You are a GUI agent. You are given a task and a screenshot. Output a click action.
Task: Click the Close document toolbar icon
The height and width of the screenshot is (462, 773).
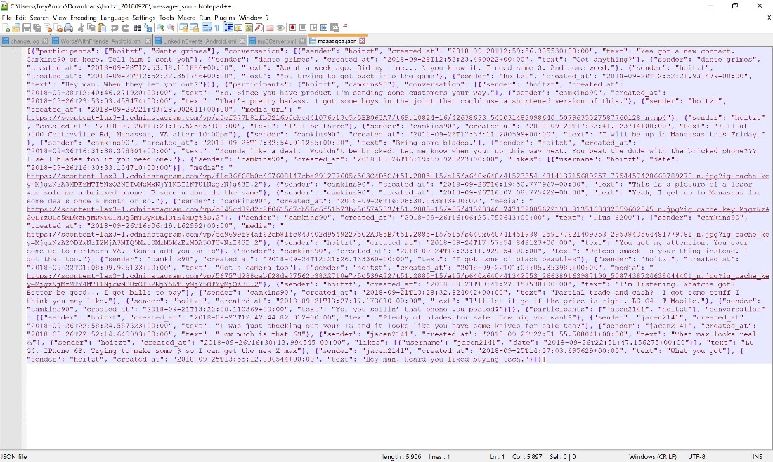[x=47, y=28]
